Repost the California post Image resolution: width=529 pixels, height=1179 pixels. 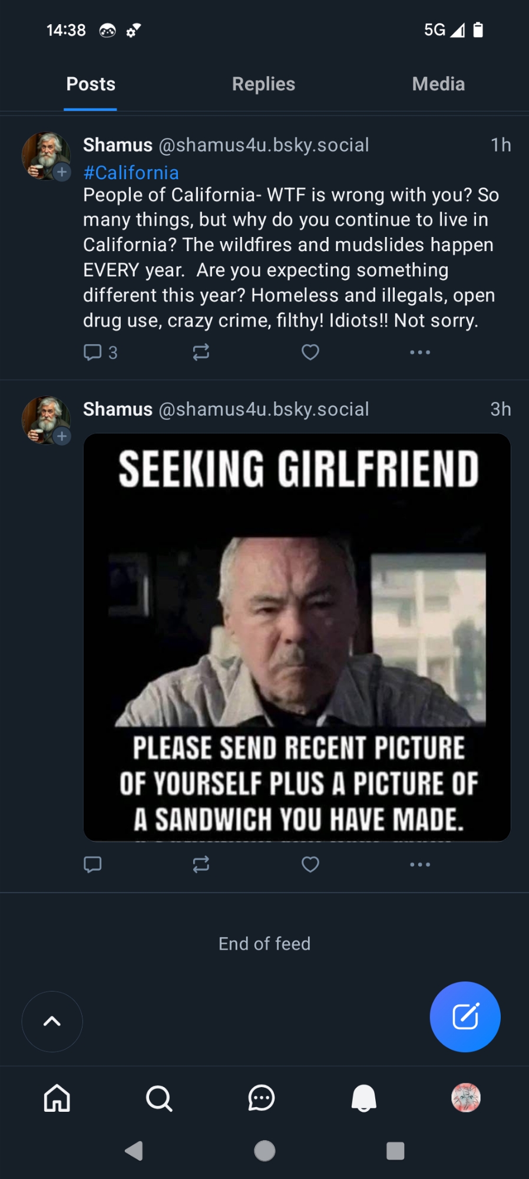[x=201, y=353]
